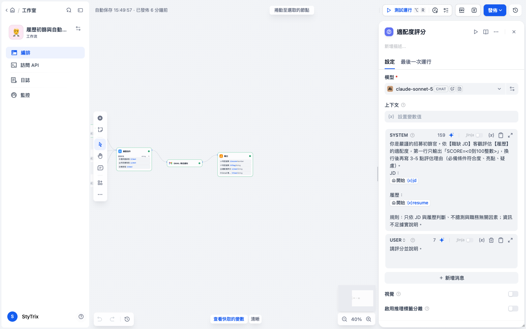Enable the 視覺 vision switch
The width and height of the screenshot is (526, 329).
(x=513, y=294)
